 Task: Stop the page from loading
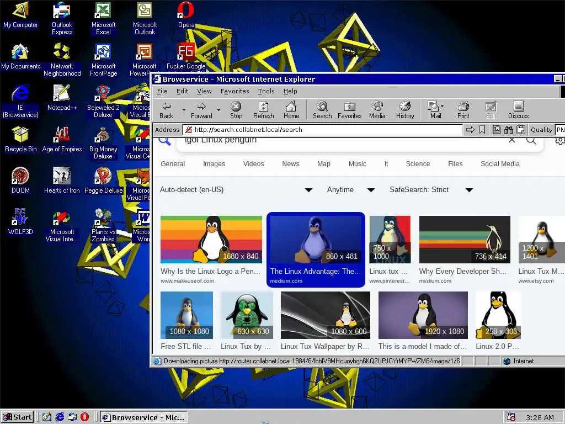236,110
